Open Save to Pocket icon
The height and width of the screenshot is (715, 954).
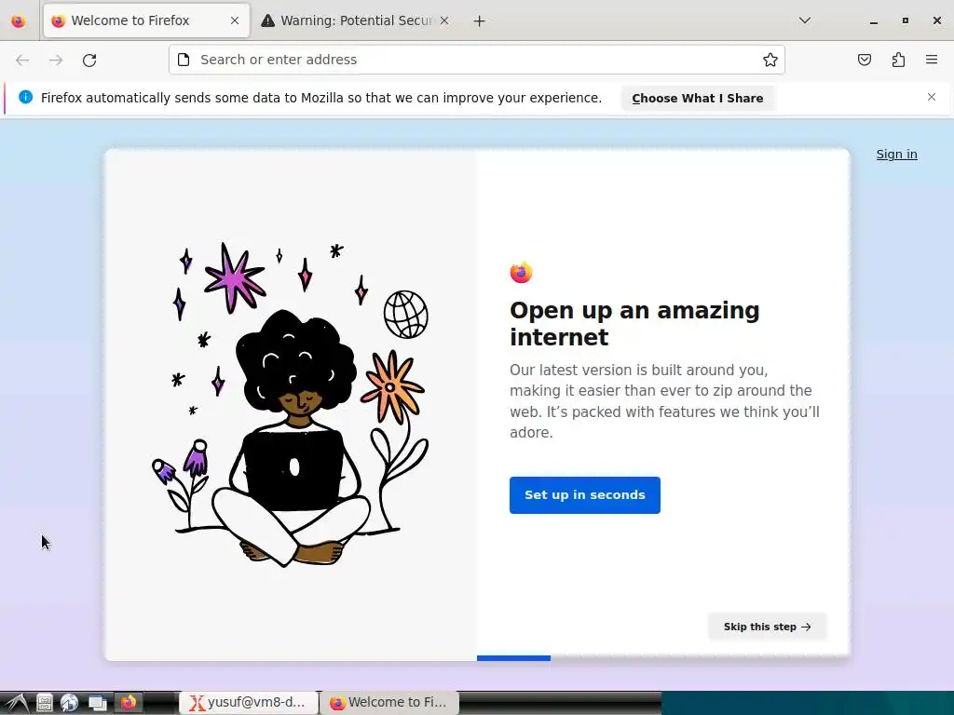click(x=865, y=60)
